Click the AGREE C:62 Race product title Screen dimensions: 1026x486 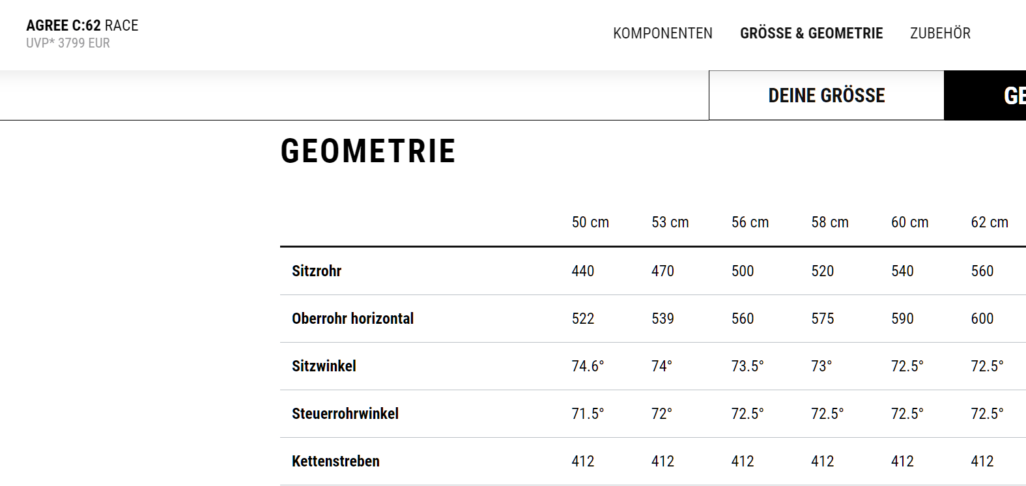[82, 25]
